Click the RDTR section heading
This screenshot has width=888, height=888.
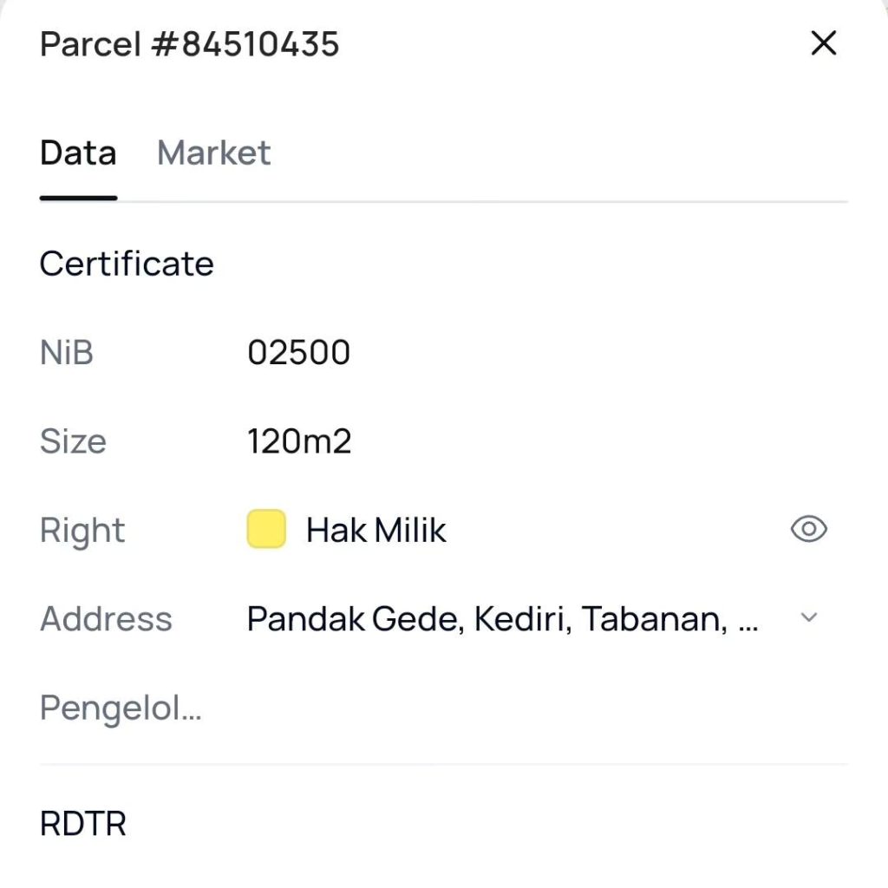pos(83,824)
